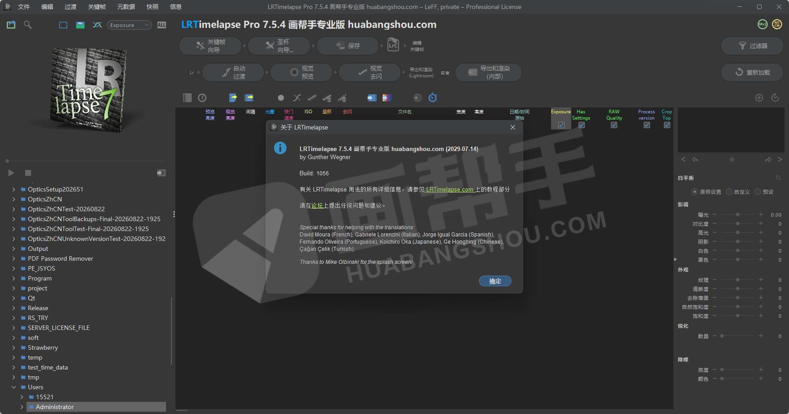
Task: Open the 论坛 forum link in the dialog
Action: tap(317, 205)
